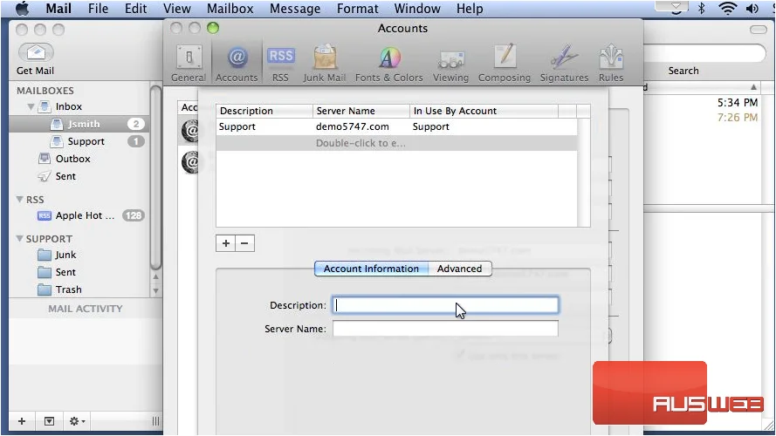
Task: Select the Jsmith inbox
Action: 79,124
